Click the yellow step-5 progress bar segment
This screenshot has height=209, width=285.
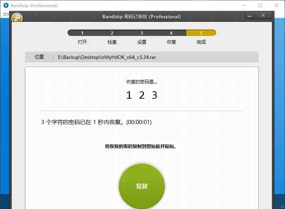201,32
